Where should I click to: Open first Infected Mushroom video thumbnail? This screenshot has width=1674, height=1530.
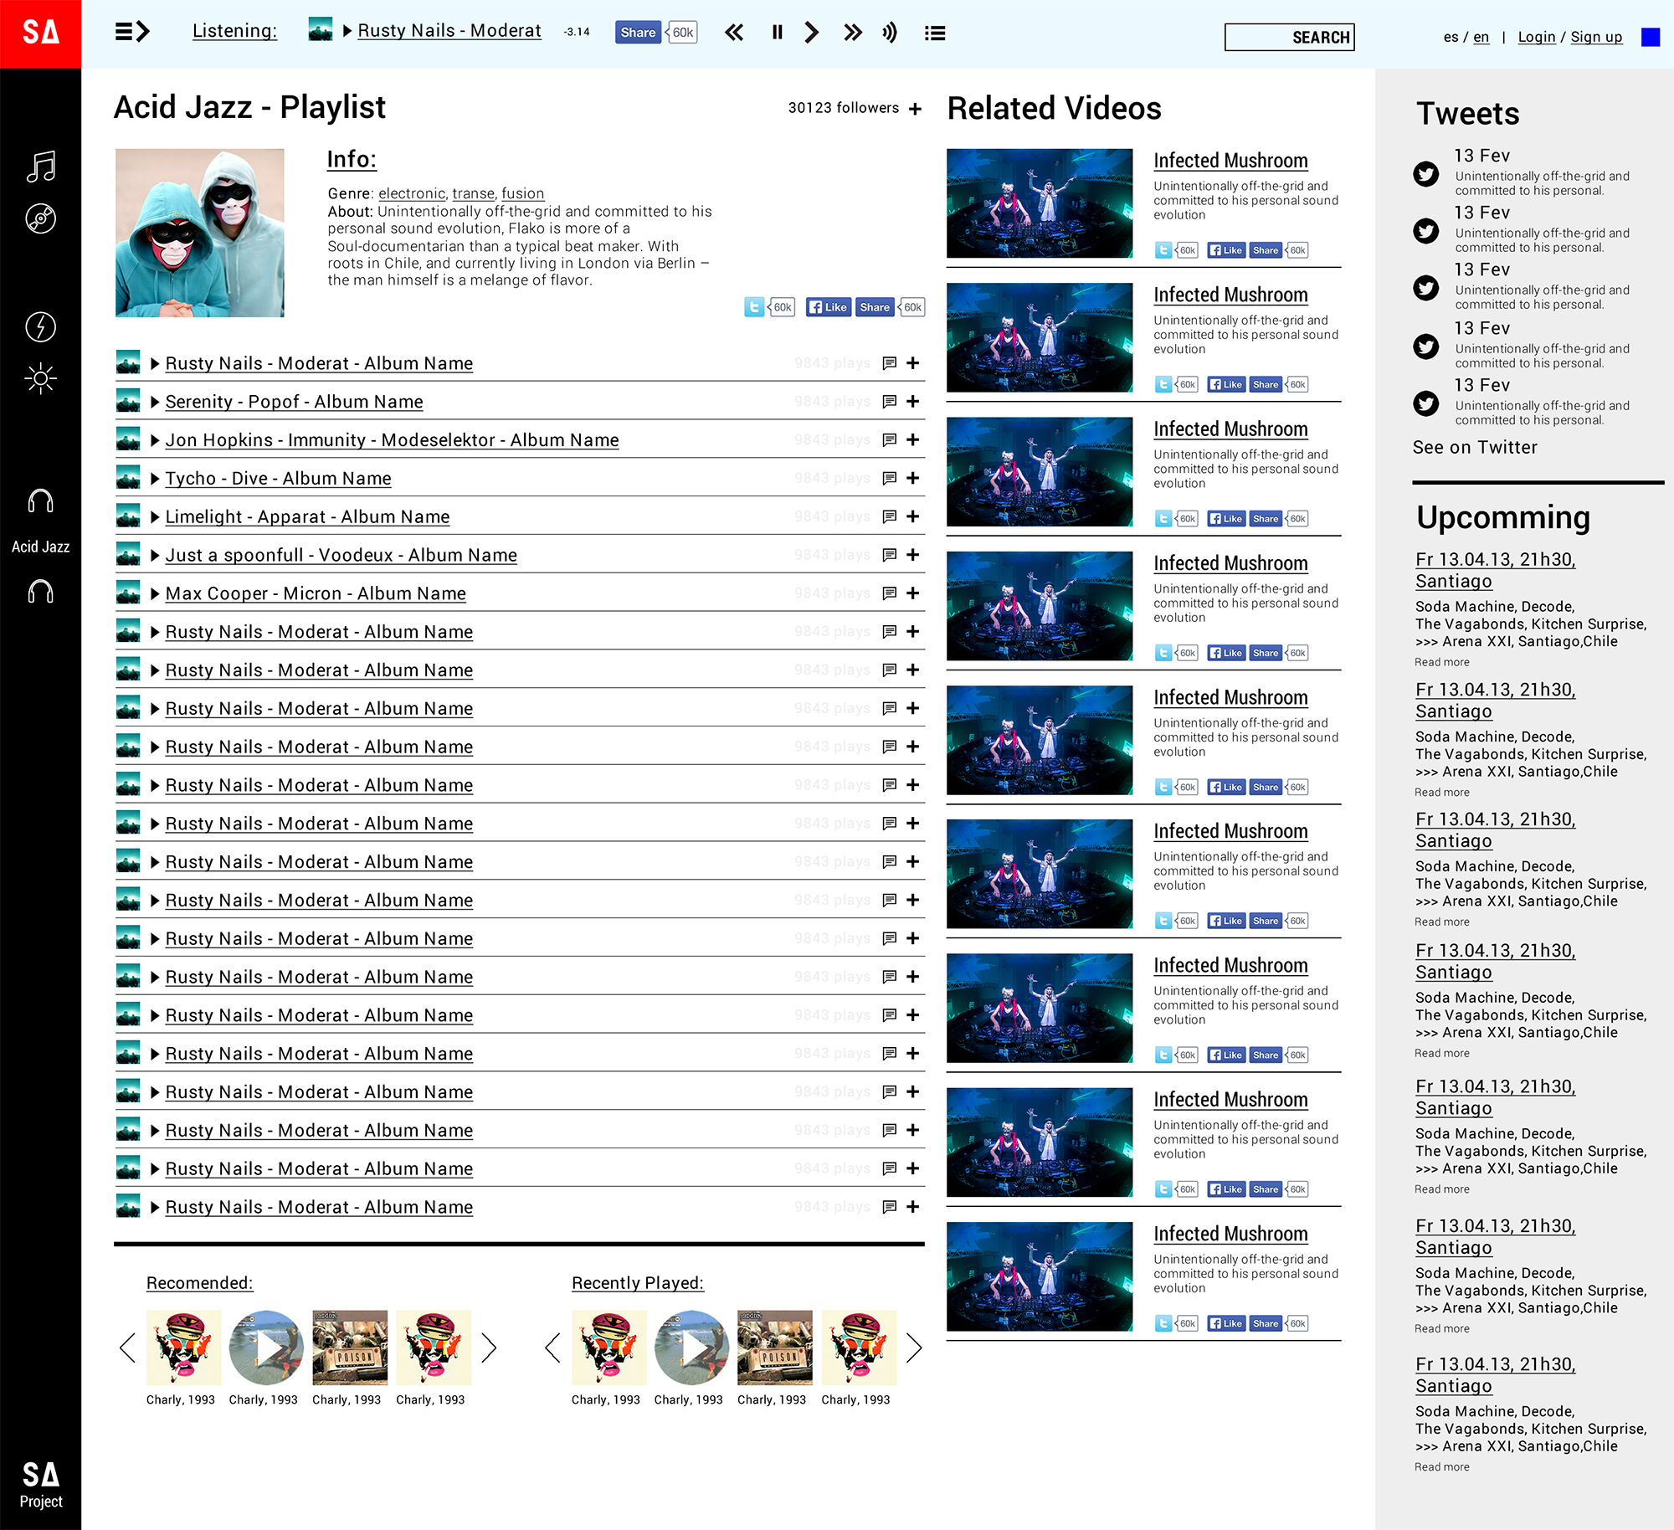coord(1040,203)
